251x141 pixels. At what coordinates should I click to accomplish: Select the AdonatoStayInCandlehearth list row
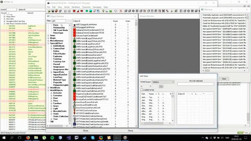(87, 36)
